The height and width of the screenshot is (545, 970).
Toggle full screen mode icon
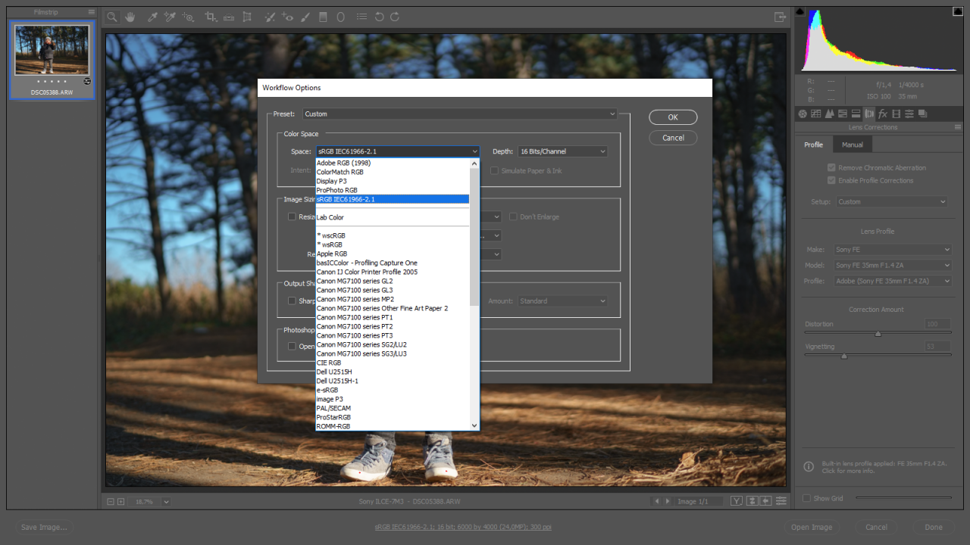[x=780, y=17]
